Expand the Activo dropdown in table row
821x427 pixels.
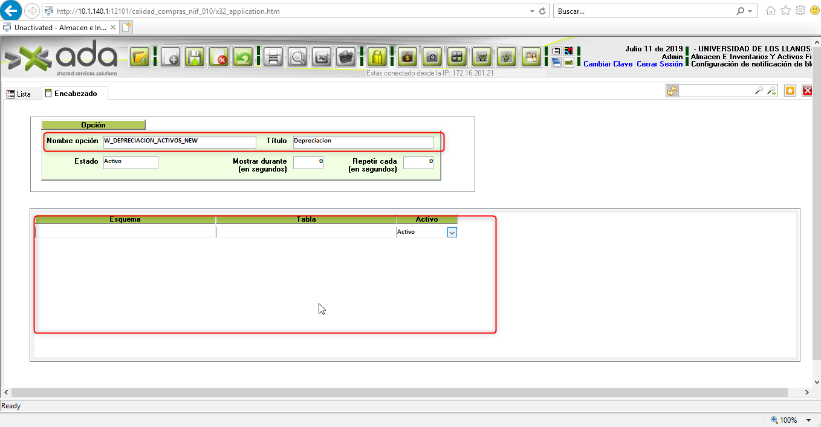(x=452, y=232)
